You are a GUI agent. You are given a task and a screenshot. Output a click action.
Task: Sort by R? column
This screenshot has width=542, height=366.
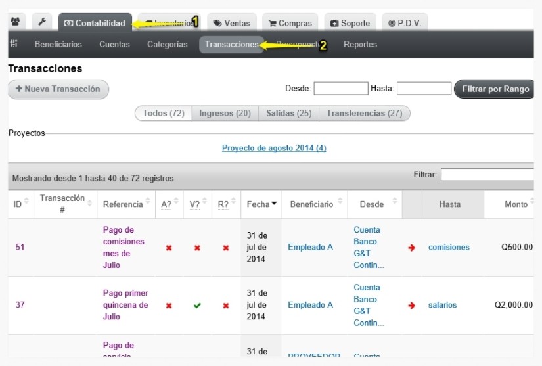pos(227,204)
